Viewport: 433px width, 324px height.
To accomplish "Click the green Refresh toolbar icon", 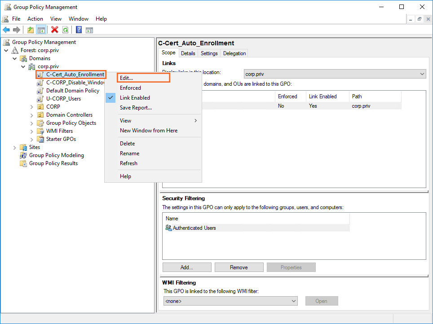I will (66, 30).
